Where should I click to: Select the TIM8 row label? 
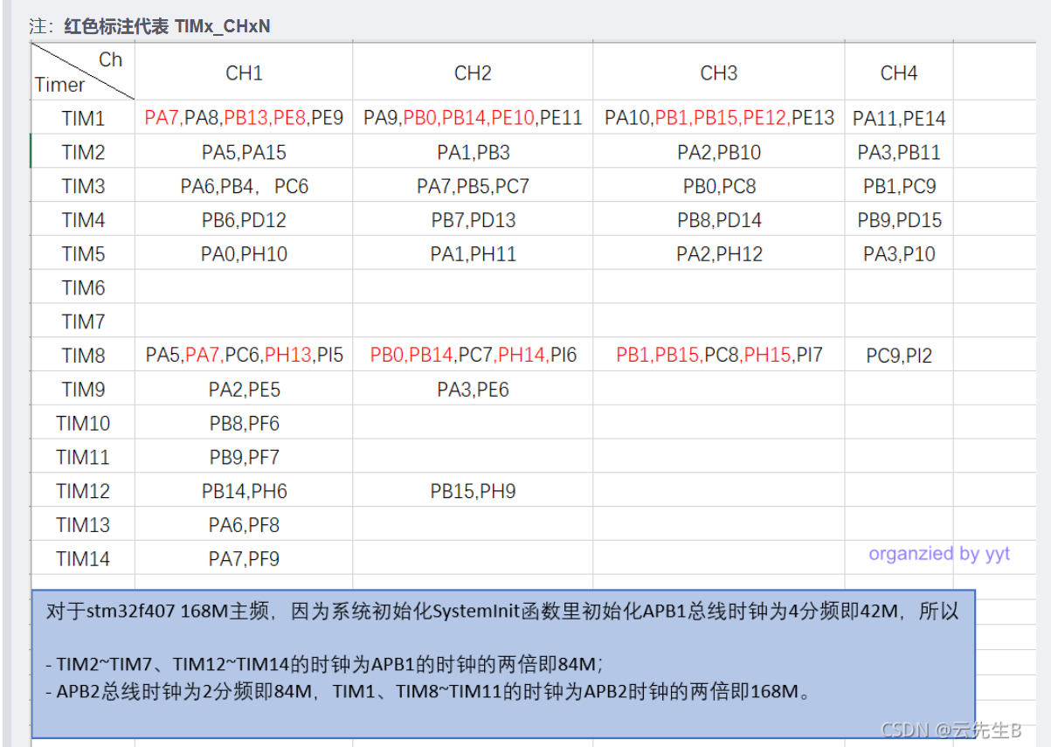83,356
